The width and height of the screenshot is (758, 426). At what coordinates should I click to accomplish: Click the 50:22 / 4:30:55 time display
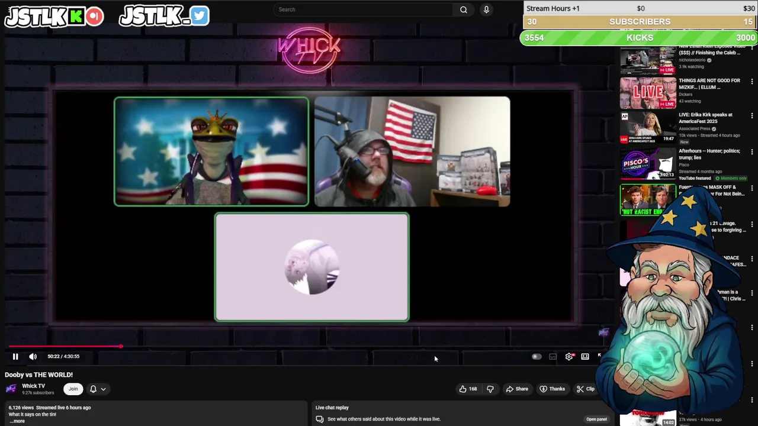click(x=63, y=356)
